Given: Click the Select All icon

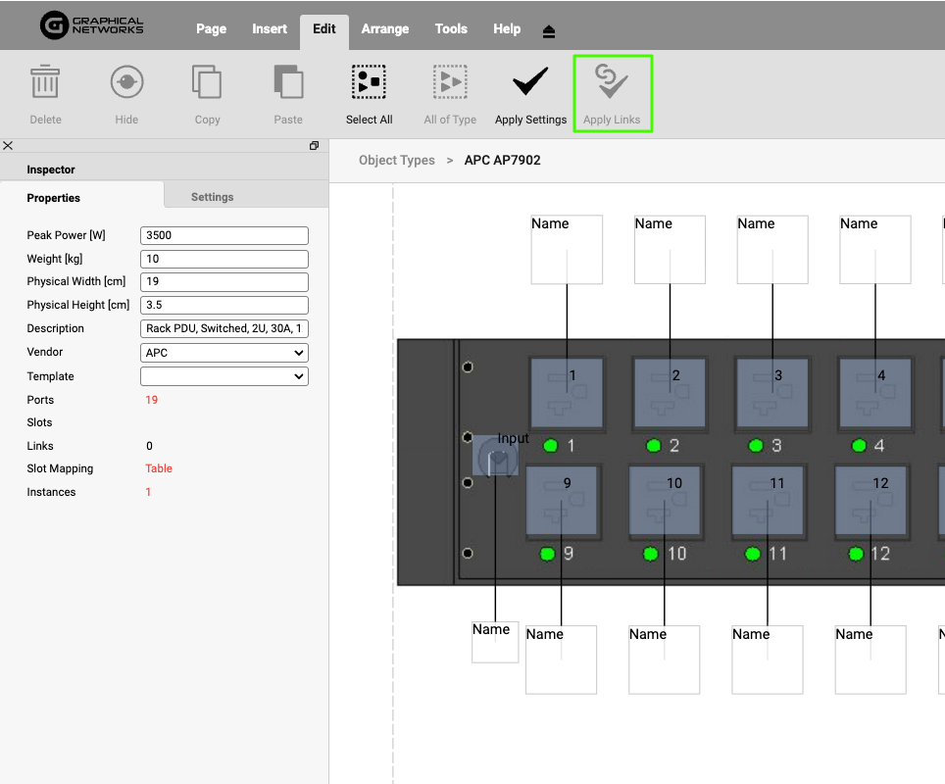Looking at the screenshot, I should (369, 83).
